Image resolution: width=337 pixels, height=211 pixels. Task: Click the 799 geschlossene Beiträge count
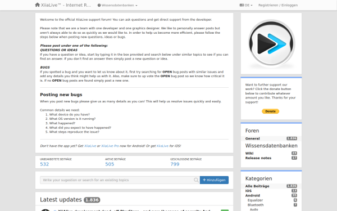(175, 164)
